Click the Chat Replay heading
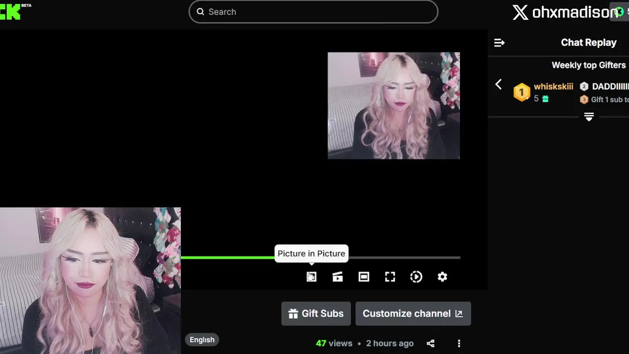This screenshot has height=354, width=629. tap(589, 43)
